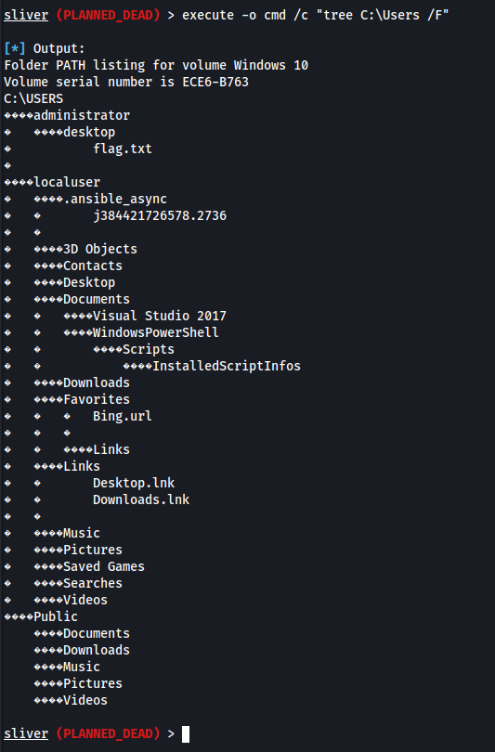This screenshot has width=495, height=752.
Task: Click the underlined sliver text at top prompt
Action: point(26,16)
